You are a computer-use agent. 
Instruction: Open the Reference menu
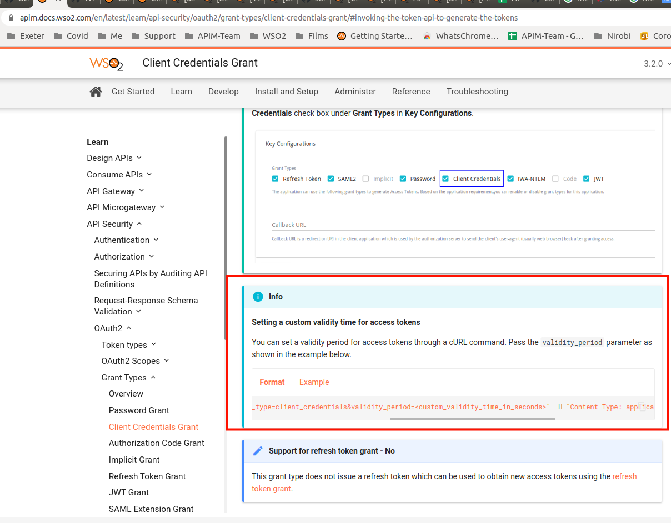[x=411, y=92]
